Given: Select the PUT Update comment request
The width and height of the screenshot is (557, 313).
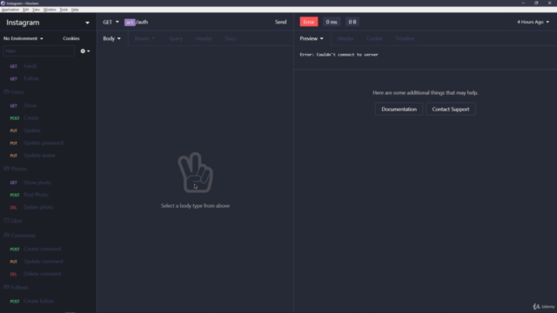Looking at the screenshot, I should point(48,262).
